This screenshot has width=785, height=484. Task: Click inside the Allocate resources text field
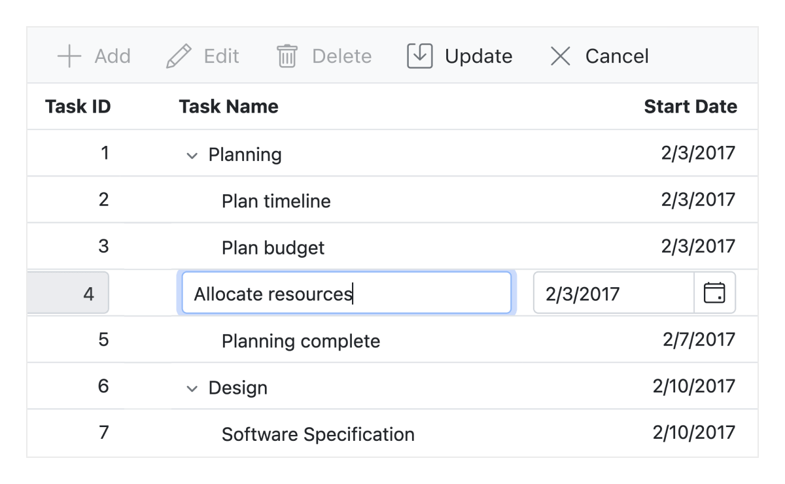345,293
